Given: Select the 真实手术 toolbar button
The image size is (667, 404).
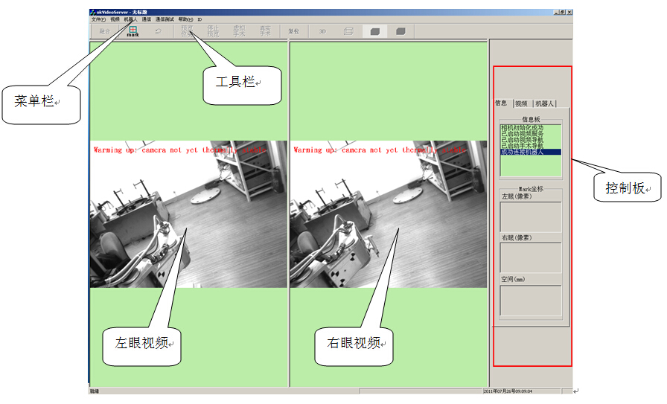Looking at the screenshot, I should pyautogui.click(x=265, y=31).
